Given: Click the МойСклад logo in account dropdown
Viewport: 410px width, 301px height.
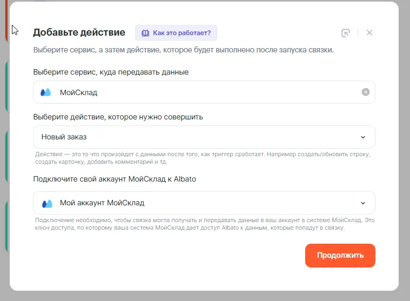Looking at the screenshot, I should [47, 203].
